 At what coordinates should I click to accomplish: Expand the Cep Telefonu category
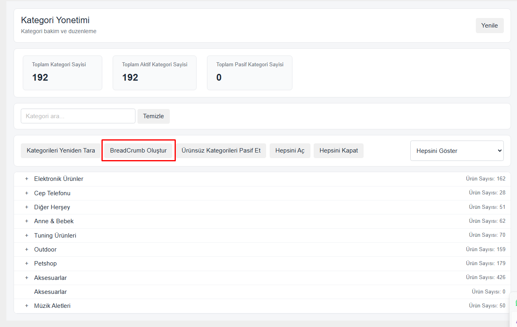pyautogui.click(x=27, y=193)
